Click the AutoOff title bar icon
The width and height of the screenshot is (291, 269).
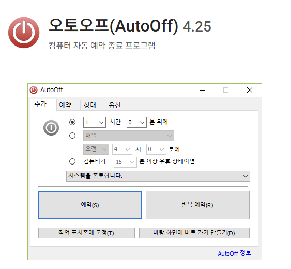[34, 90]
